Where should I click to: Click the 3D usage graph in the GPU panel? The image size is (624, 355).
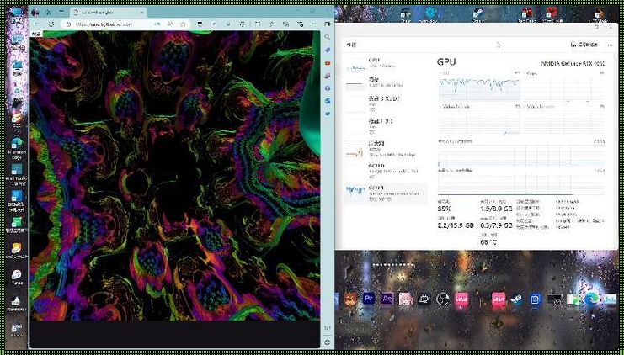[x=479, y=88]
